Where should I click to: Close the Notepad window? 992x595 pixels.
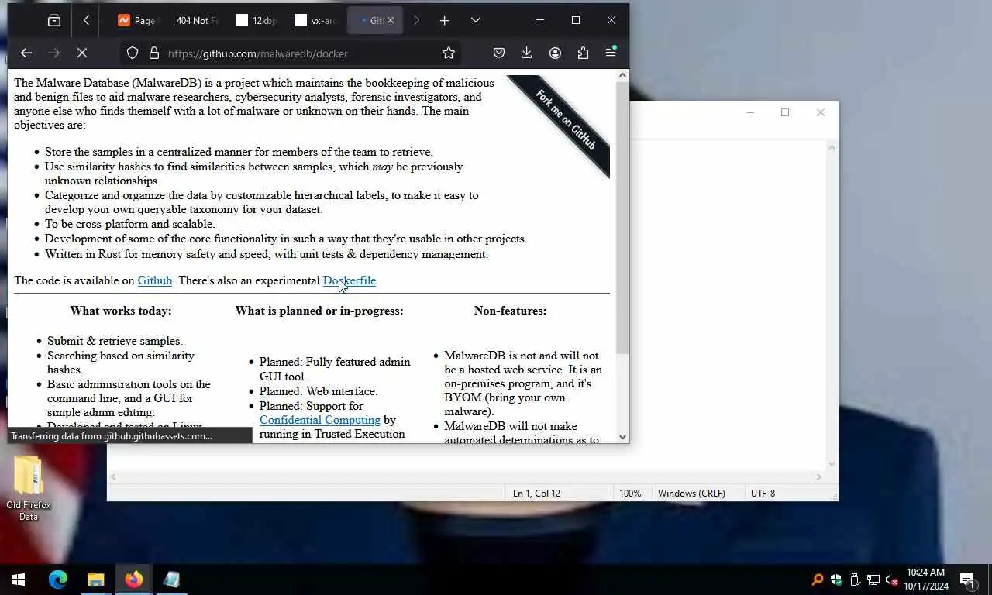click(x=821, y=112)
